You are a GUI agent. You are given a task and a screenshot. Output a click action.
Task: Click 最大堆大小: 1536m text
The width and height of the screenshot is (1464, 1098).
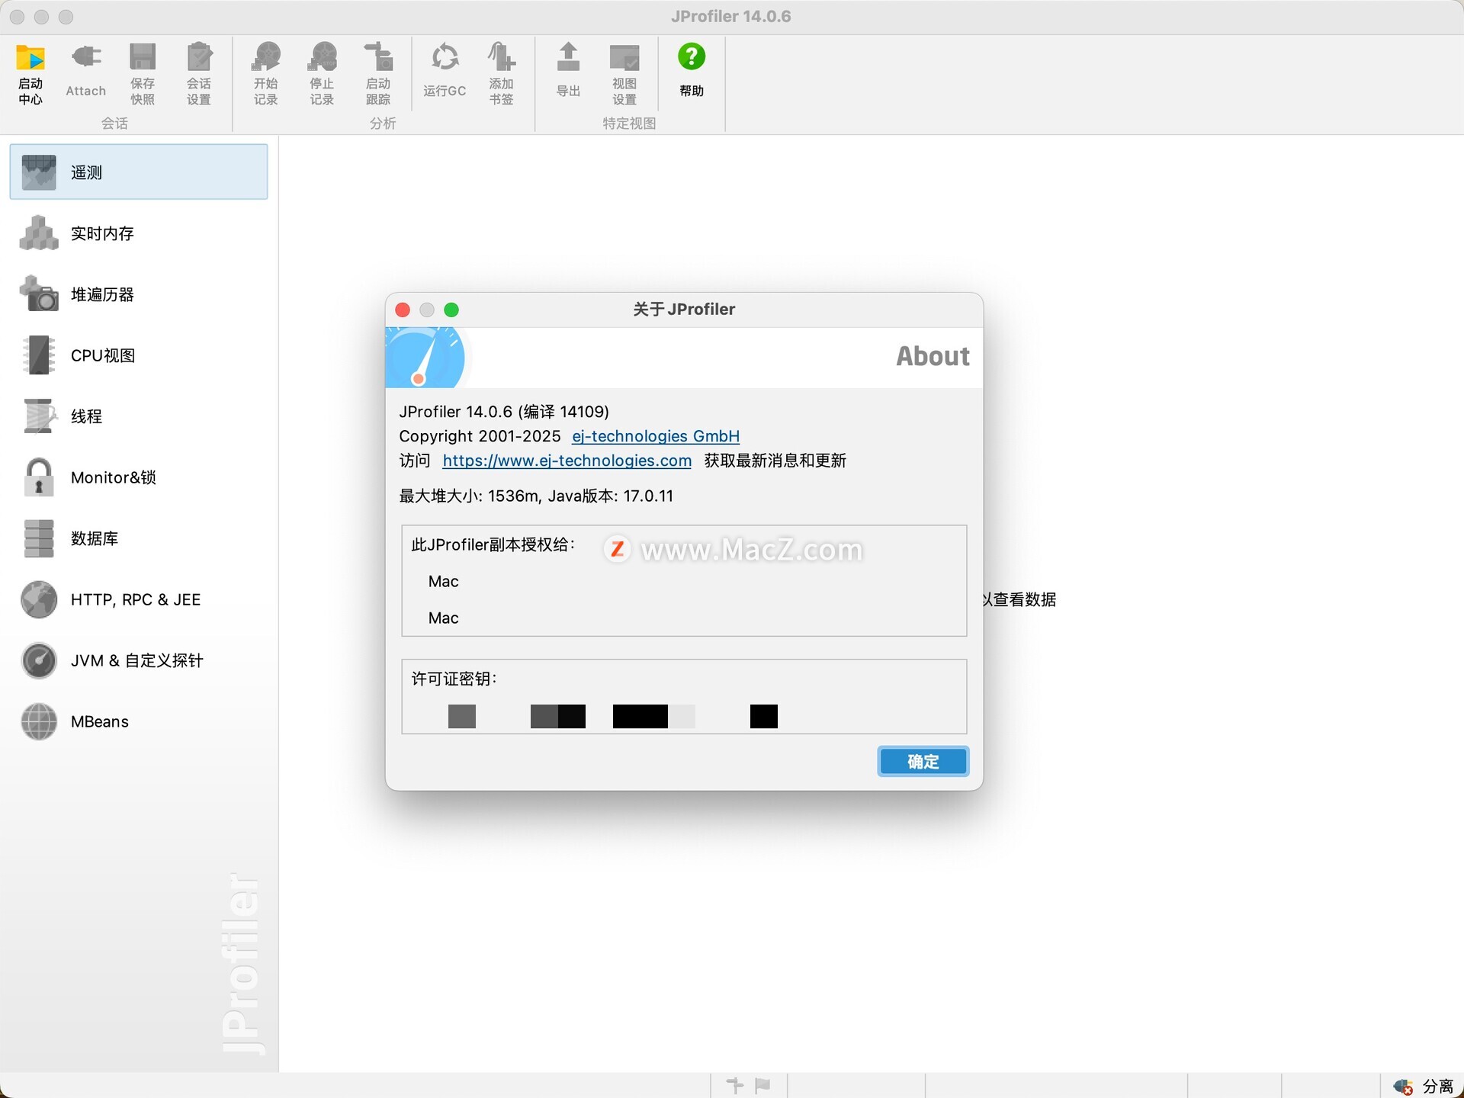point(469,496)
